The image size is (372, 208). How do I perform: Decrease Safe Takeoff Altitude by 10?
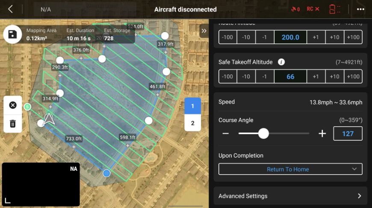(x=246, y=77)
